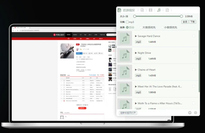Open the info icon in panel footer

point(190,113)
